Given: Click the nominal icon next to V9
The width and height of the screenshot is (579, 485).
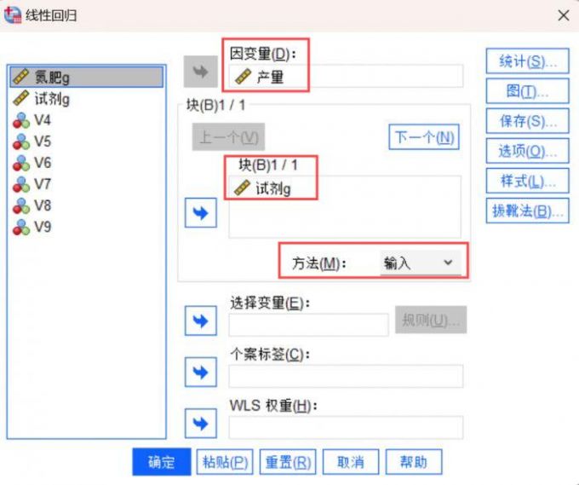Looking at the screenshot, I should coord(21,227).
